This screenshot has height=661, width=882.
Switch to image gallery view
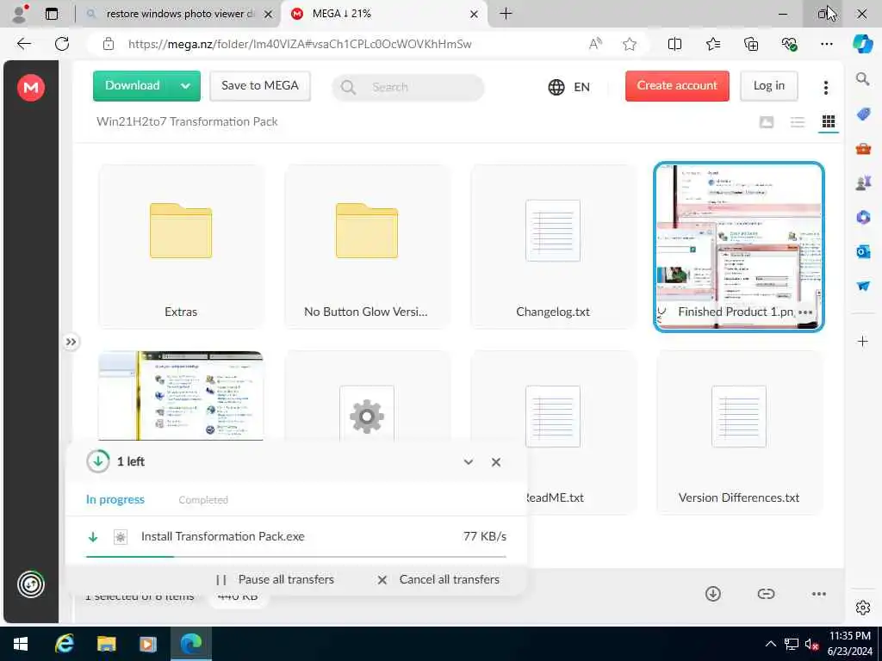click(x=766, y=122)
